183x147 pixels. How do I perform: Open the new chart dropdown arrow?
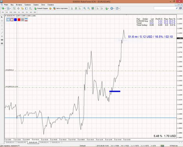click(x=5, y=8)
